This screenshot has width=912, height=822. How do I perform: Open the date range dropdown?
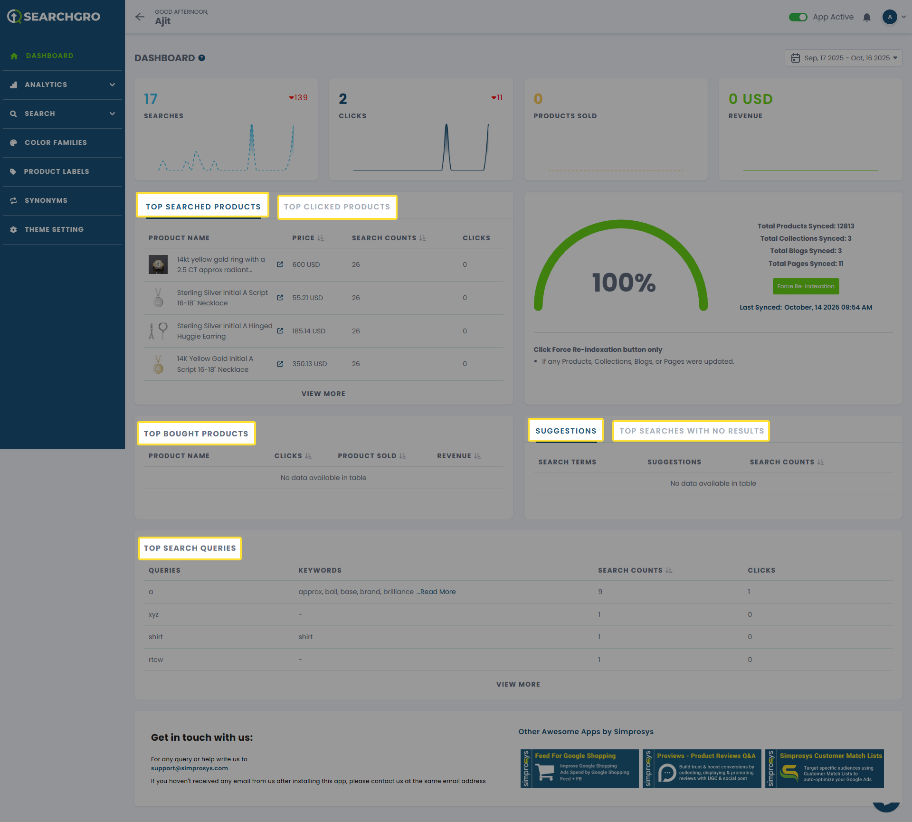[844, 58]
